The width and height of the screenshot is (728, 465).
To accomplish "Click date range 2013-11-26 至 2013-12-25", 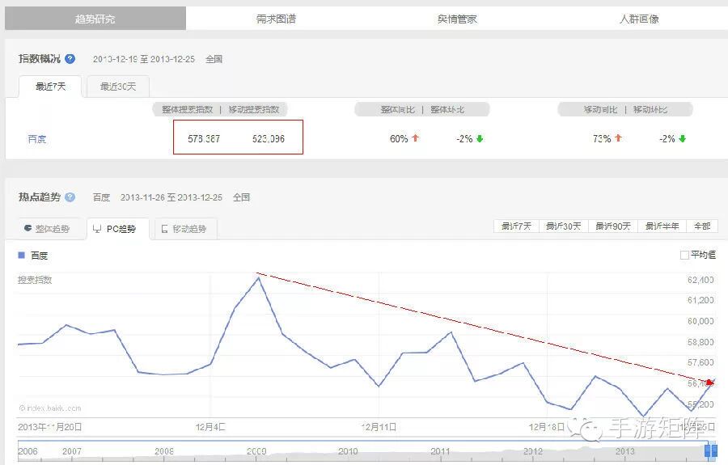I will (x=171, y=197).
